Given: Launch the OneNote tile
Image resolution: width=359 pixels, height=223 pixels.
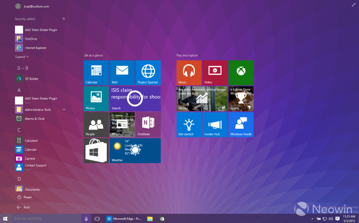Looking at the screenshot, I should [148, 125].
